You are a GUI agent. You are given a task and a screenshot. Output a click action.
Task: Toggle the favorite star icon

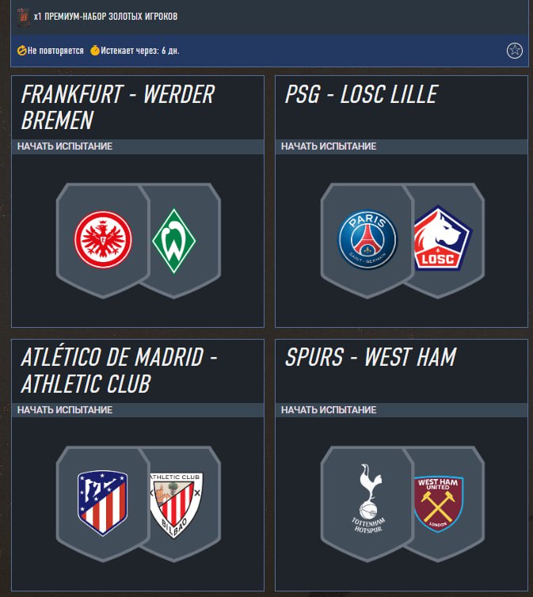click(515, 50)
